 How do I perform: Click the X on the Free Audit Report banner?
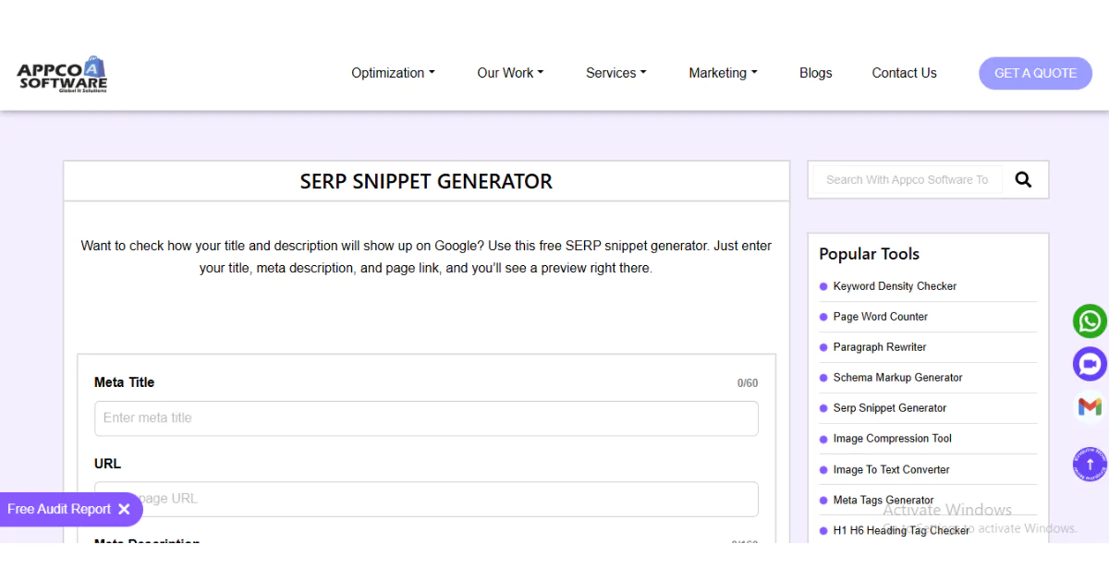click(x=125, y=509)
